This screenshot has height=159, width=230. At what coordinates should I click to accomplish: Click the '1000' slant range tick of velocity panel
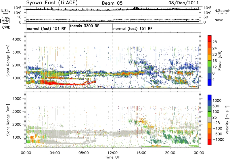coord(17,137)
